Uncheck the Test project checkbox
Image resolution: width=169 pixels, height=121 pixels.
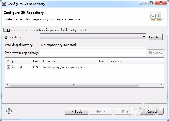(8, 67)
